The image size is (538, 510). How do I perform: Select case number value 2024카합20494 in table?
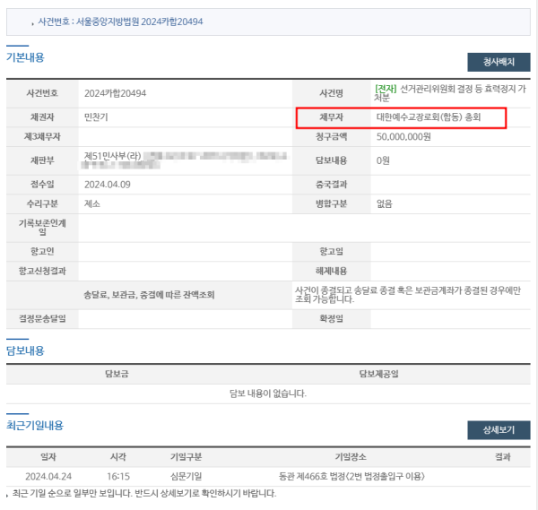pos(115,93)
